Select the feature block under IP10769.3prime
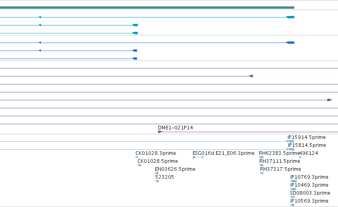Screen dimensions: 338x207 (x=294, y=181)
